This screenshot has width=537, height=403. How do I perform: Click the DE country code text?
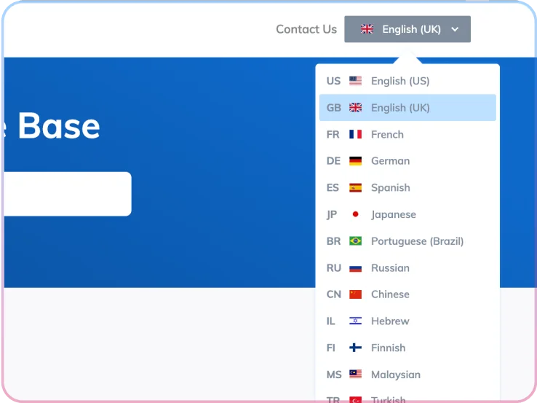(x=333, y=161)
